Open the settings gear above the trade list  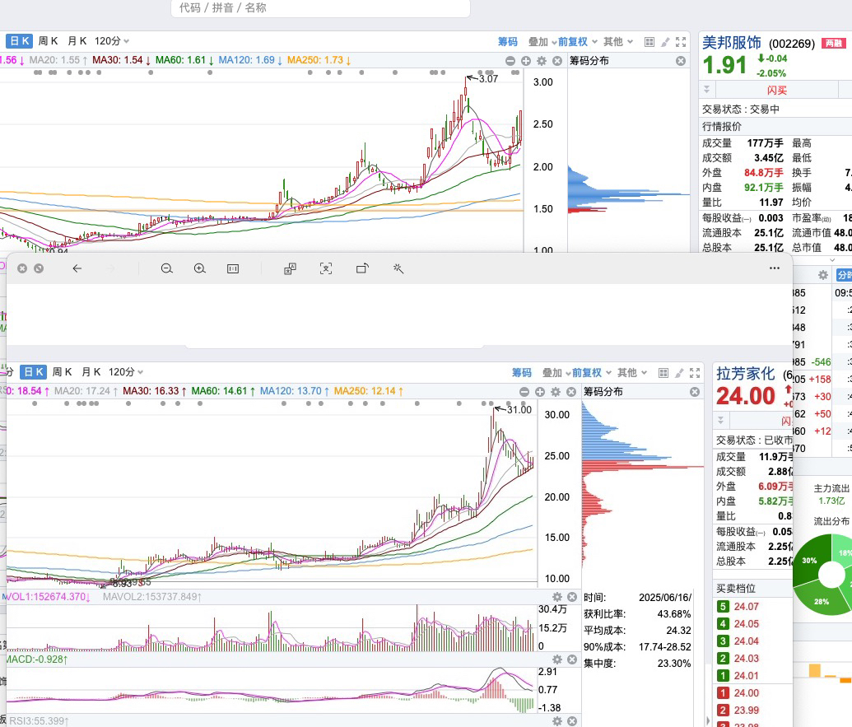(823, 276)
